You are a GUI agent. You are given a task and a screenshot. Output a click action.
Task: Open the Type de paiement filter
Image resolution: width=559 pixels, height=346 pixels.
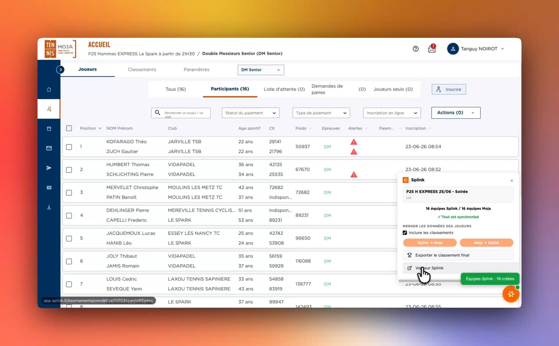pyautogui.click(x=321, y=113)
